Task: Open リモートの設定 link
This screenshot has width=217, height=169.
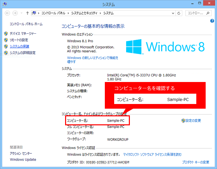Action: [19, 40]
